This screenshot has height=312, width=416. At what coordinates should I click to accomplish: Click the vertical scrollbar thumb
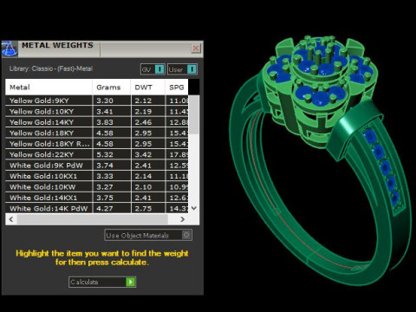(194, 115)
